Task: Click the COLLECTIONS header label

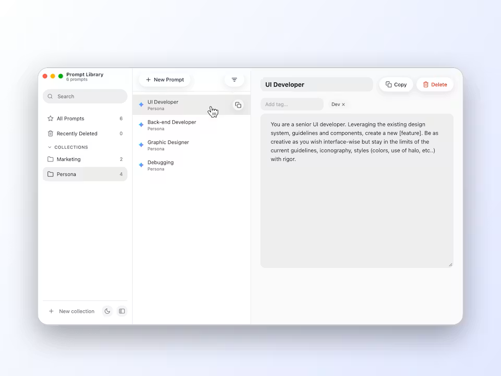Action: 71,147
